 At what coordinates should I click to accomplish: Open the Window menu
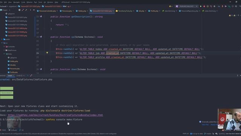coord(50,2)
